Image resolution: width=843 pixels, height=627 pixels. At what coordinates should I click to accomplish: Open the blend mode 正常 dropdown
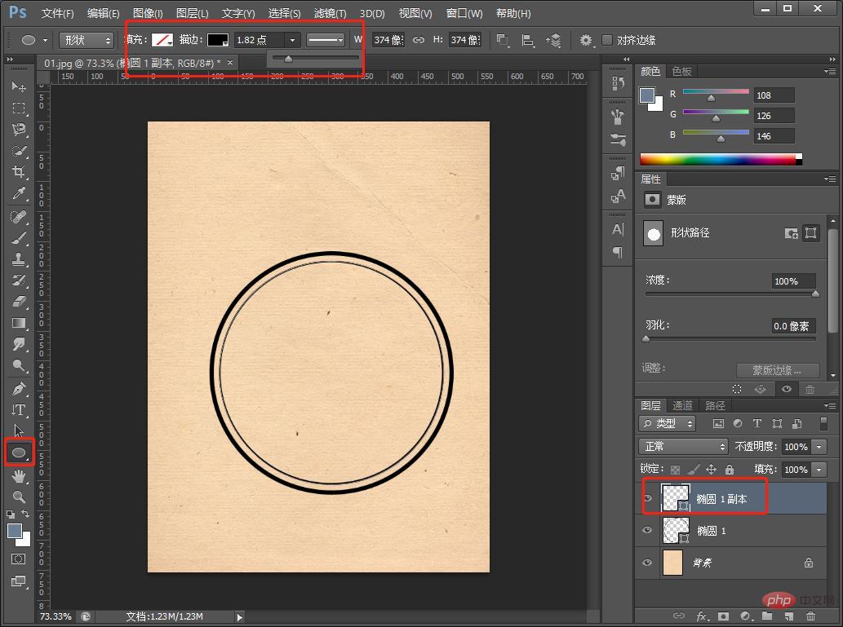684,447
